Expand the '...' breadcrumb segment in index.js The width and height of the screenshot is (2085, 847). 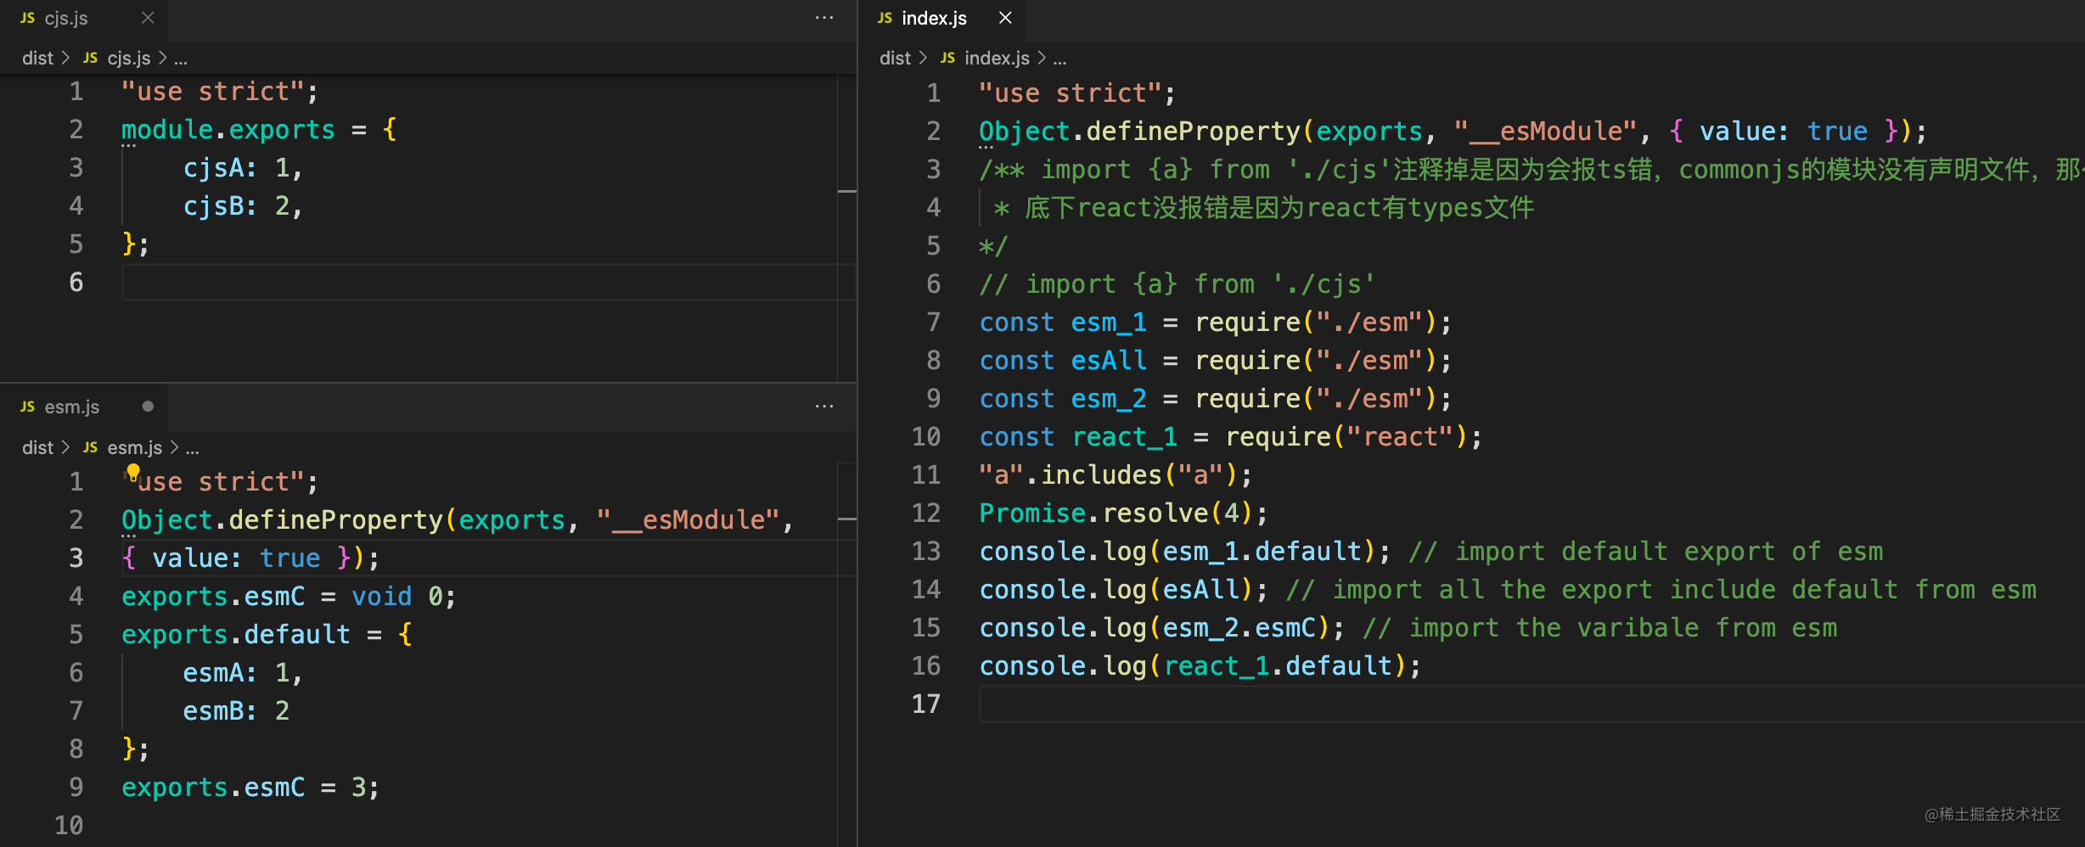pos(1059,59)
